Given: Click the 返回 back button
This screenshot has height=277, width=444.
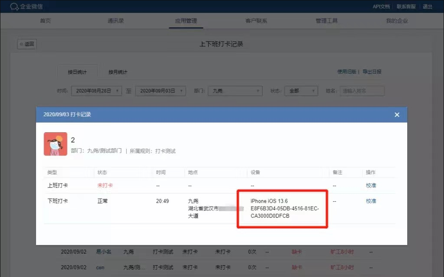Looking at the screenshot, I should coord(27,44).
